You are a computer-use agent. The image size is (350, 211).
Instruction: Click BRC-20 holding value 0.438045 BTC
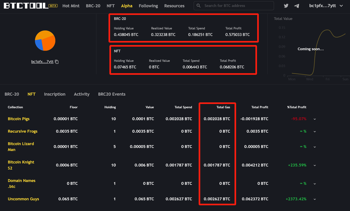[x=126, y=34]
